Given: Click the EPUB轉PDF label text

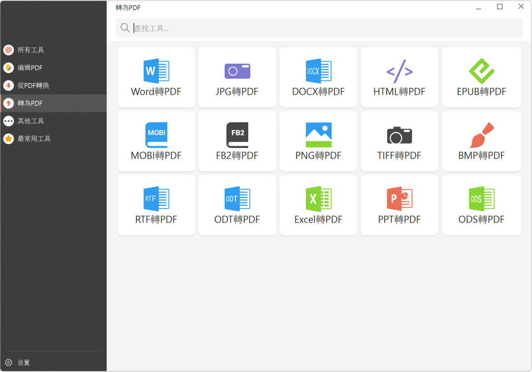Looking at the screenshot, I should [481, 91].
